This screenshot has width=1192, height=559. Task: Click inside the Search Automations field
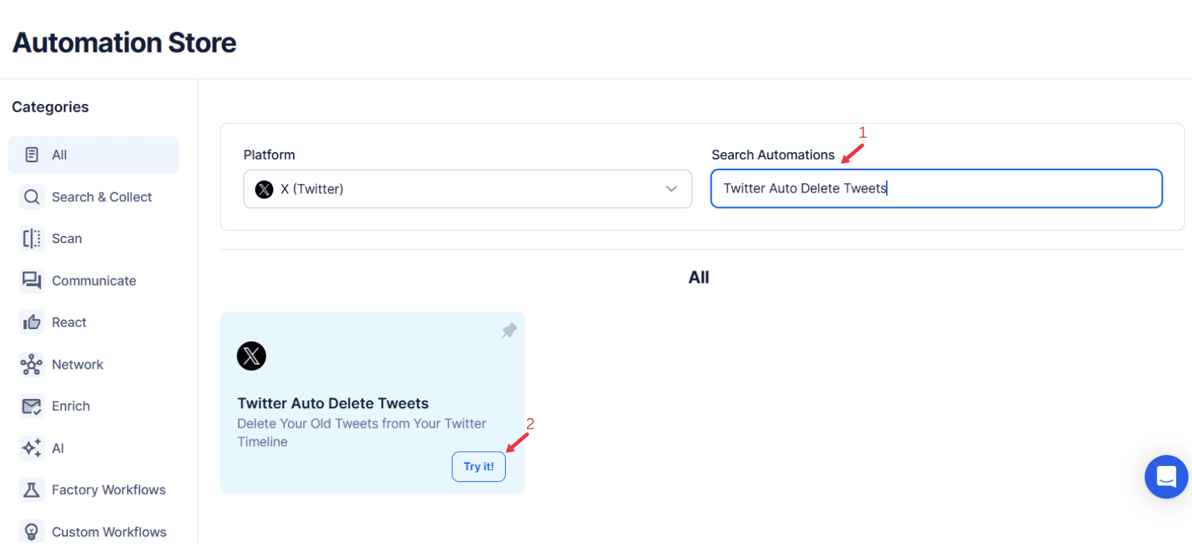coord(936,188)
